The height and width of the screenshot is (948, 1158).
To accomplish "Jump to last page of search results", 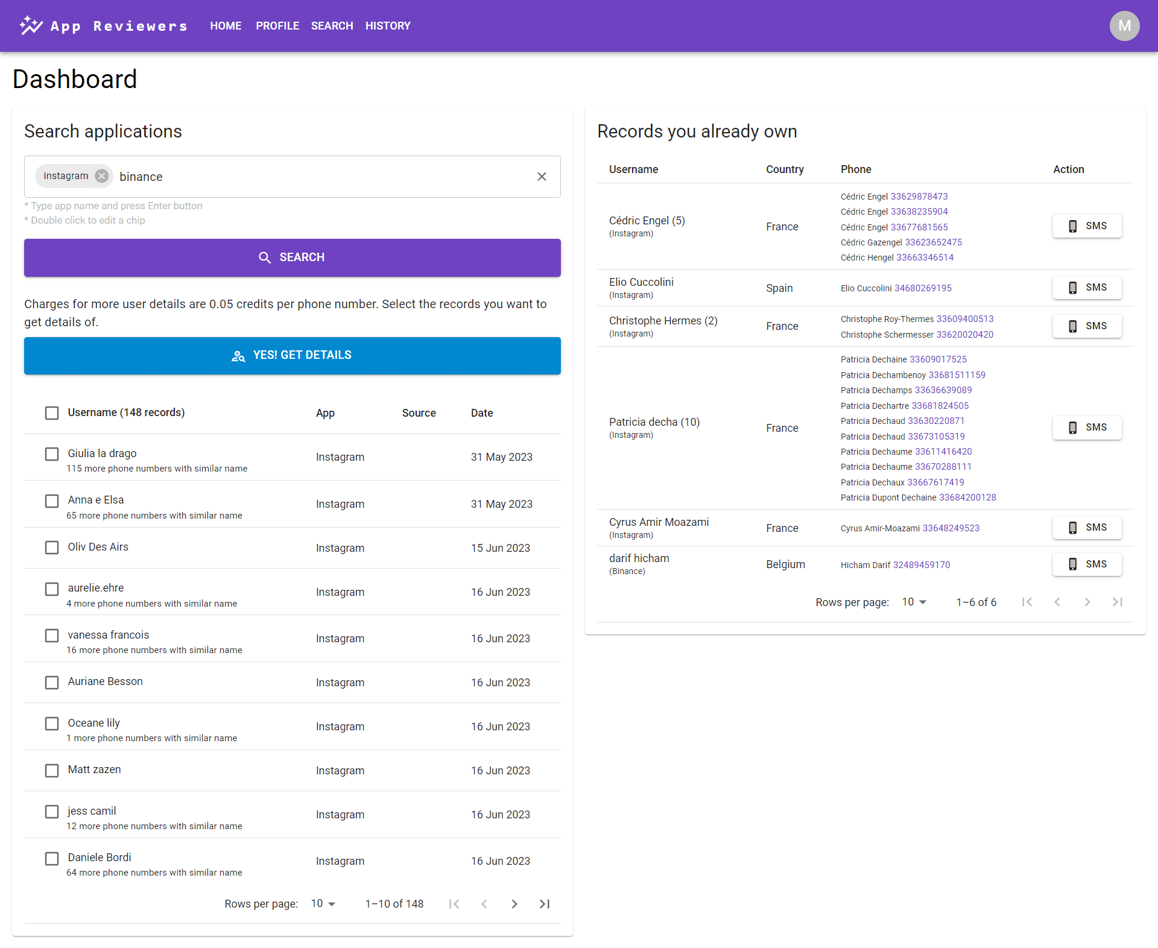I will click(544, 904).
